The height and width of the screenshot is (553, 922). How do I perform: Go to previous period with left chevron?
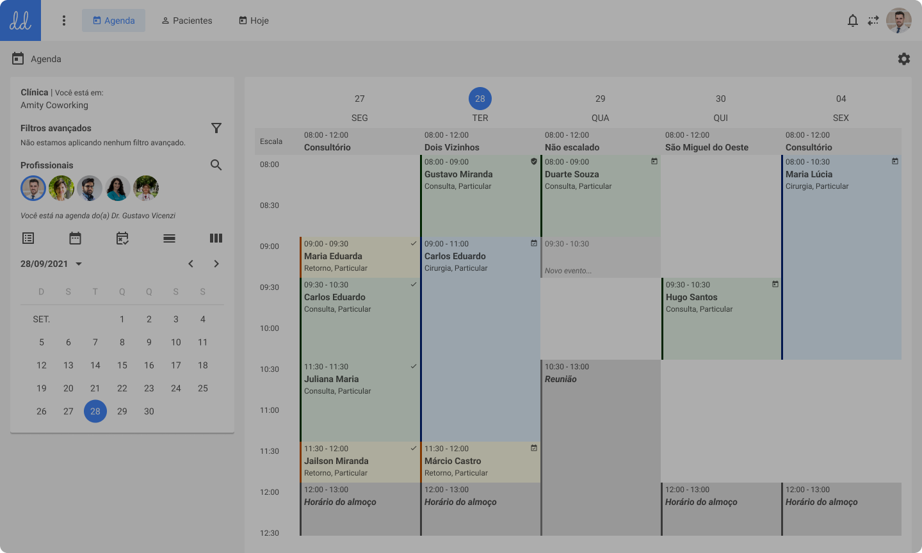point(190,263)
